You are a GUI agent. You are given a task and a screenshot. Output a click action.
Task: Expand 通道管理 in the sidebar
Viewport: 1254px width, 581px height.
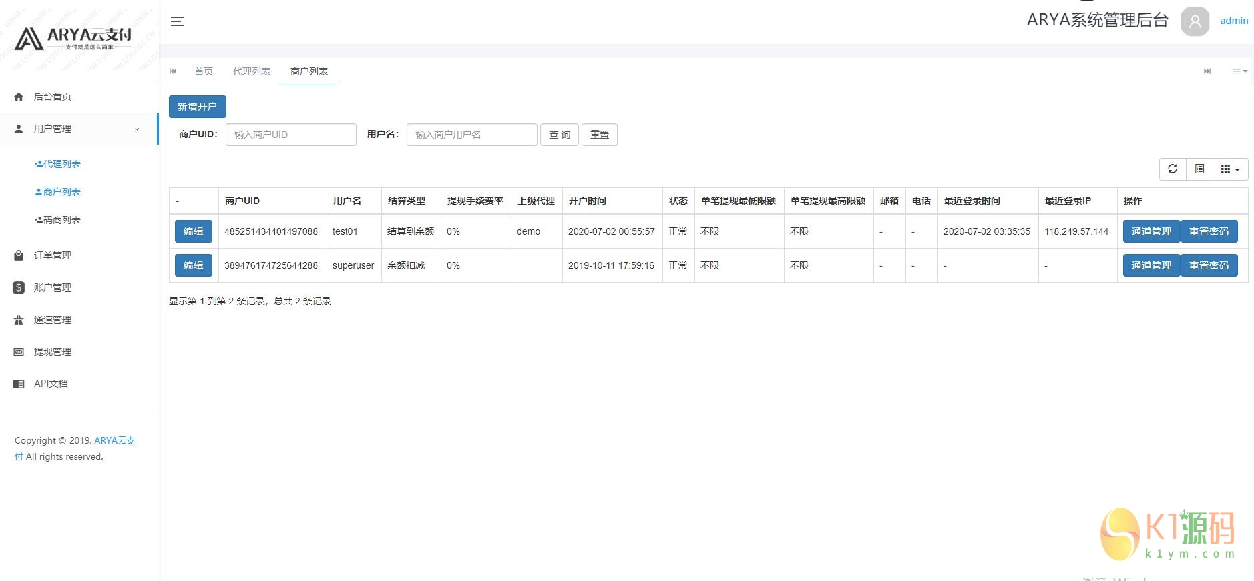pyautogui.click(x=79, y=320)
